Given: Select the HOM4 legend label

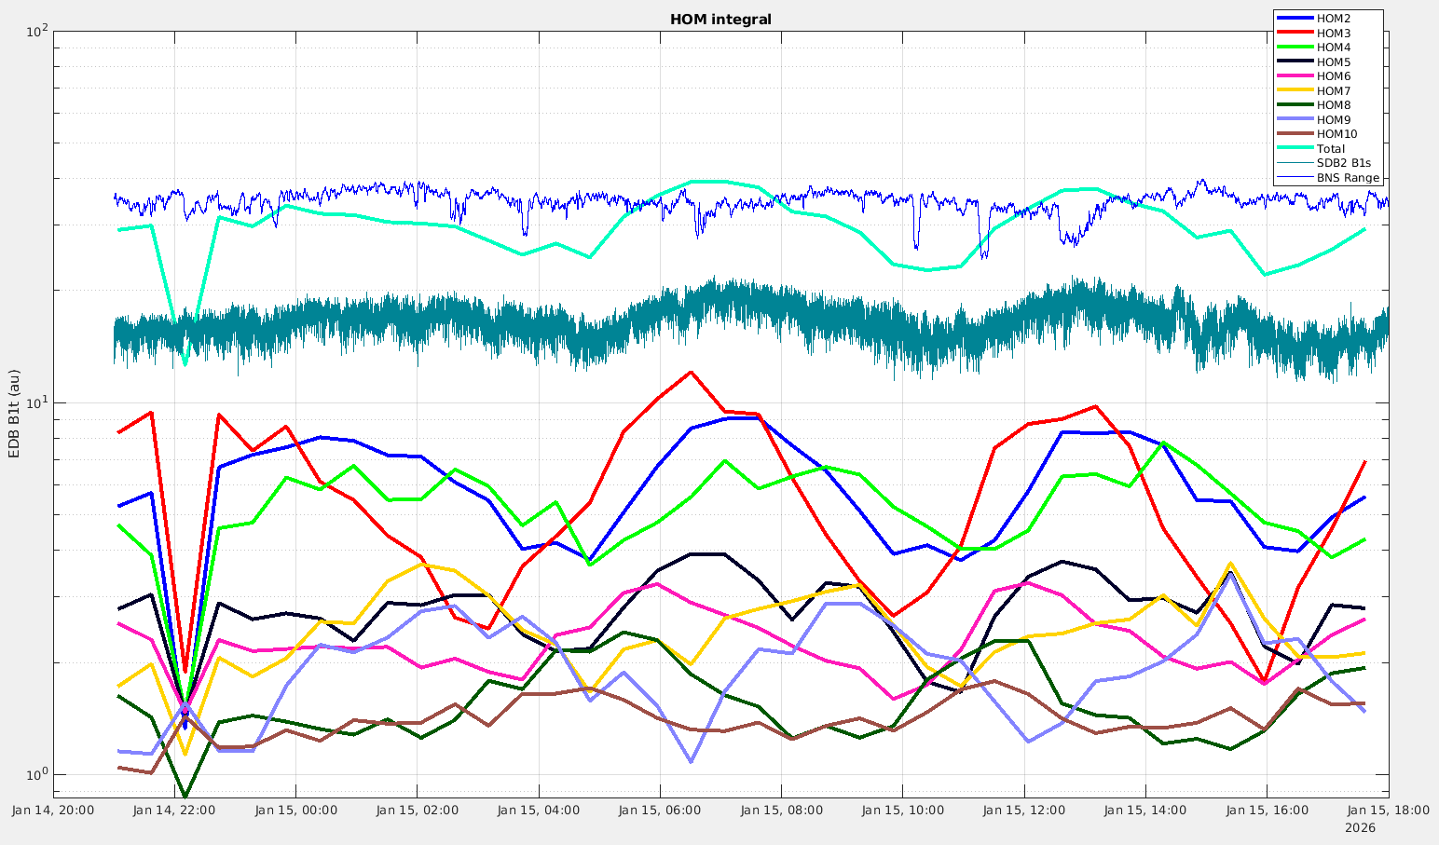Looking at the screenshot, I should [x=1333, y=48].
